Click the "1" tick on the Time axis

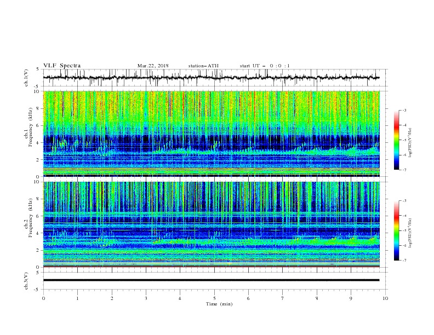pos(77,298)
